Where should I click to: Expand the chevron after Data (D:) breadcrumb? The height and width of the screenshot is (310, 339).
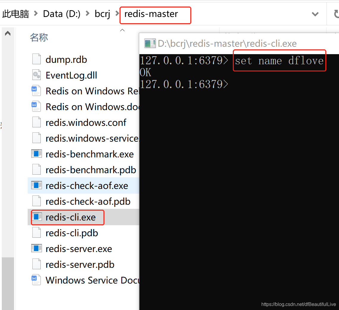point(87,14)
